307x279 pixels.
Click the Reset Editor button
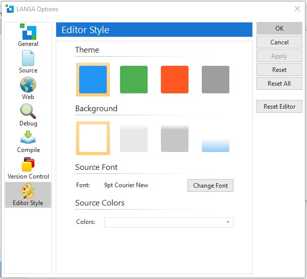point(279,107)
